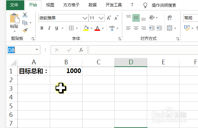Click the Insert Function fx icon
198x128 pixels.
[81, 50]
